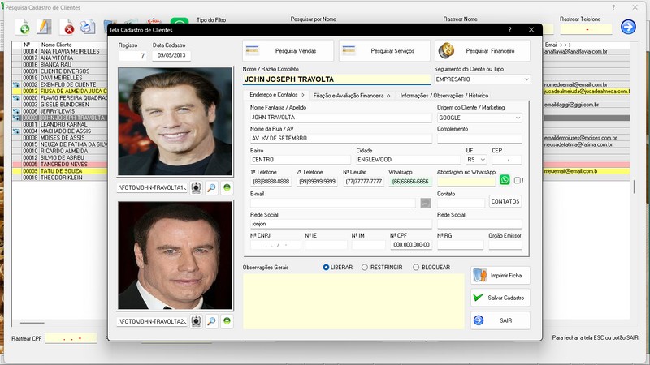Open the UF state dropdown

coord(483,160)
